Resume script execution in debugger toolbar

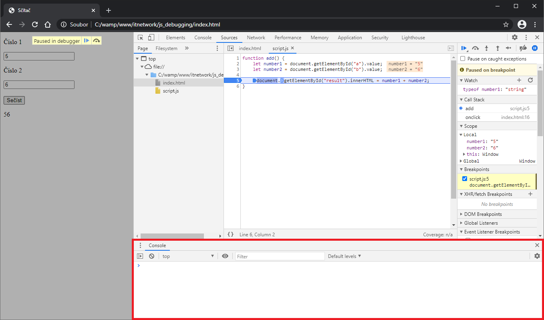pyautogui.click(x=464, y=48)
